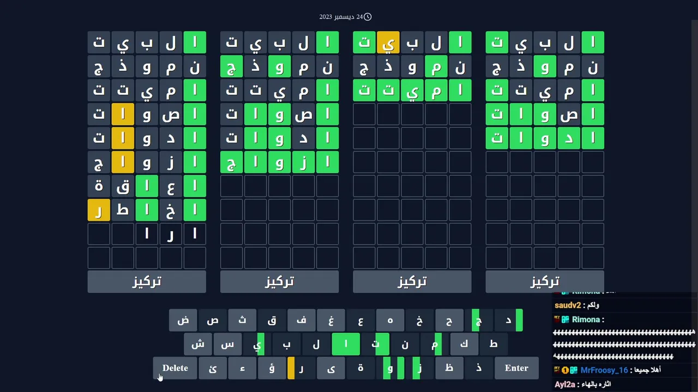Click saudv2 username in chat
Viewport: 698px width, 392px height.
(x=568, y=305)
